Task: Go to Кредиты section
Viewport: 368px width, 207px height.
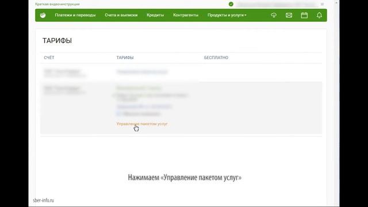Action: [155, 15]
